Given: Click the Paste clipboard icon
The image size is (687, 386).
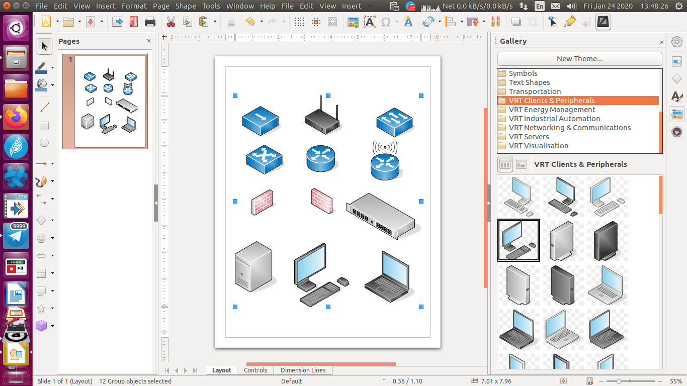Looking at the screenshot, I should (x=203, y=22).
